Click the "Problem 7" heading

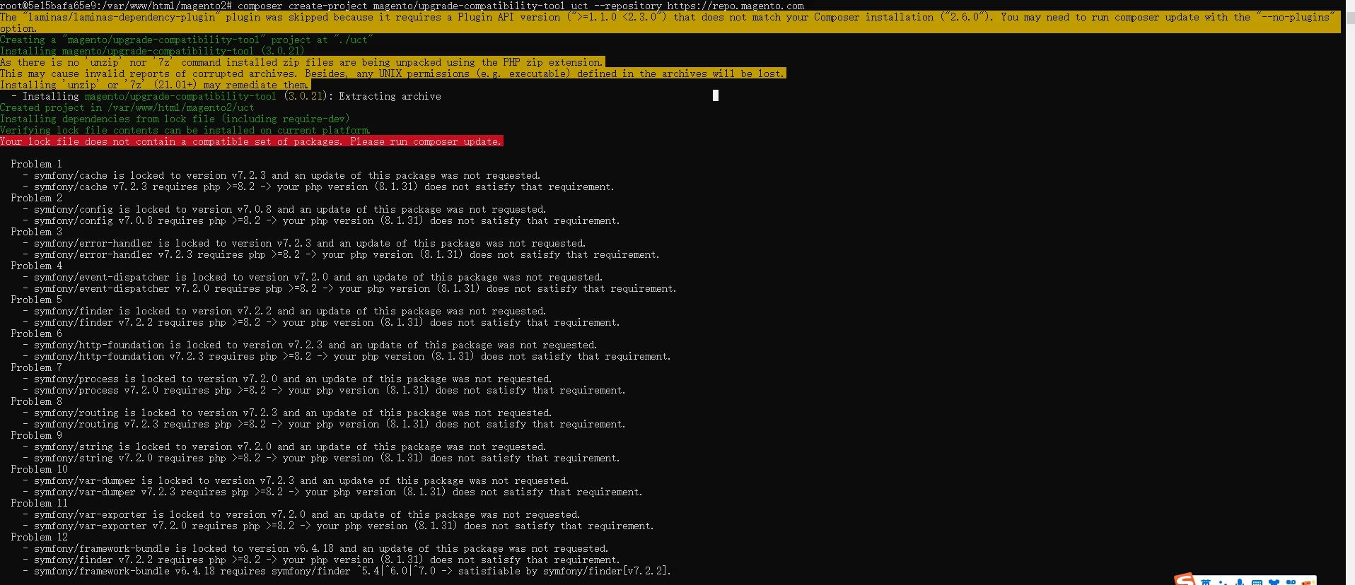[36, 367]
